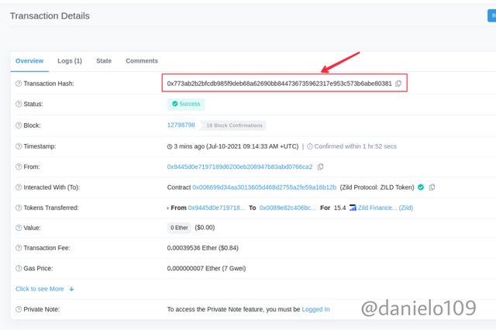
Task: Click the clock icon before 3 mins ago
Action: pyautogui.click(x=170, y=146)
